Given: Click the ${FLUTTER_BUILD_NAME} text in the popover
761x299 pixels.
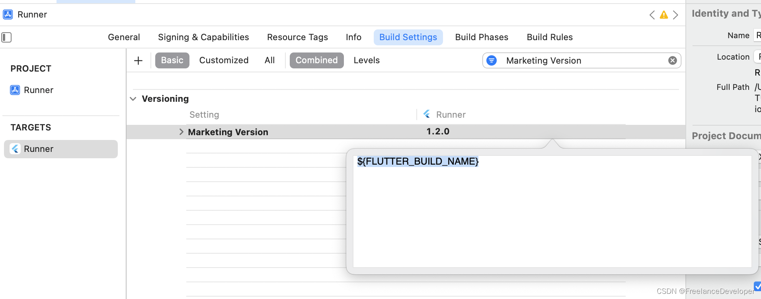Looking at the screenshot, I should pyautogui.click(x=418, y=161).
